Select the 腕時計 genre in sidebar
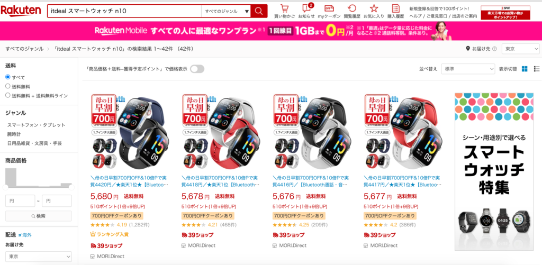 tap(13, 134)
